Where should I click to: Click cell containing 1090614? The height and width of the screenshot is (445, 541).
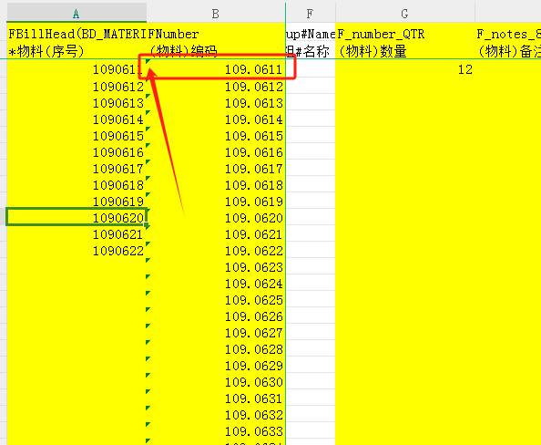(x=77, y=119)
